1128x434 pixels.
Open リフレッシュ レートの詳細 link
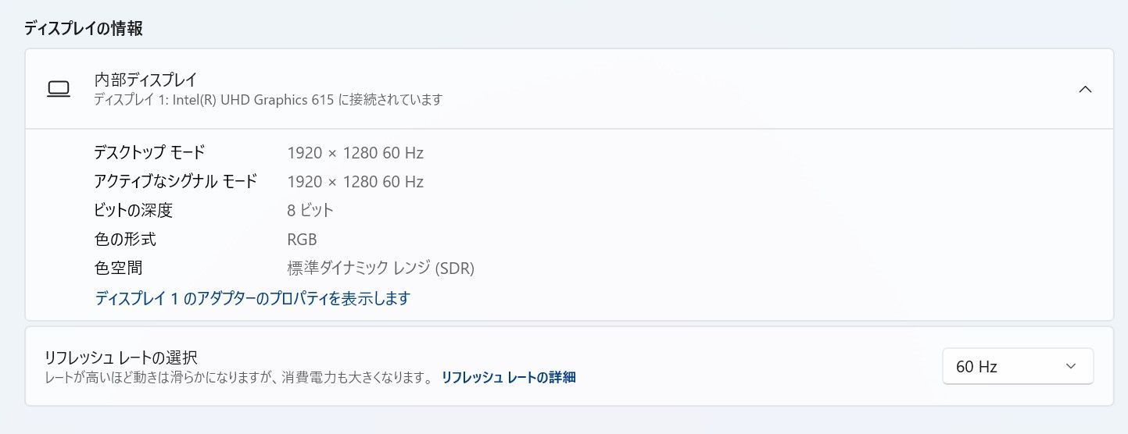tap(509, 377)
